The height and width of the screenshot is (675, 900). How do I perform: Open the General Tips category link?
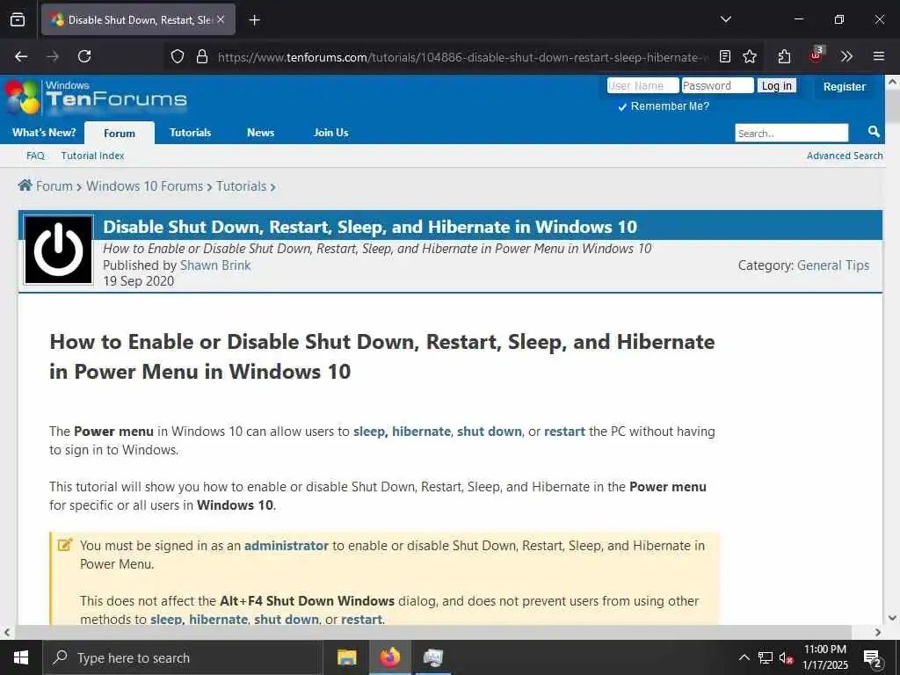833,265
